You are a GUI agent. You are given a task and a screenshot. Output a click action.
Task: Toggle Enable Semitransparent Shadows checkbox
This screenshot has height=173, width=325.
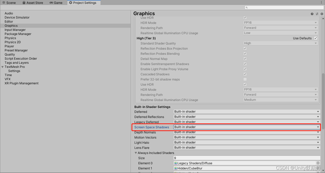[245, 64]
